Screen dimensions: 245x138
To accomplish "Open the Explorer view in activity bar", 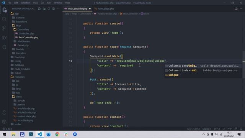I will tap(4, 10).
